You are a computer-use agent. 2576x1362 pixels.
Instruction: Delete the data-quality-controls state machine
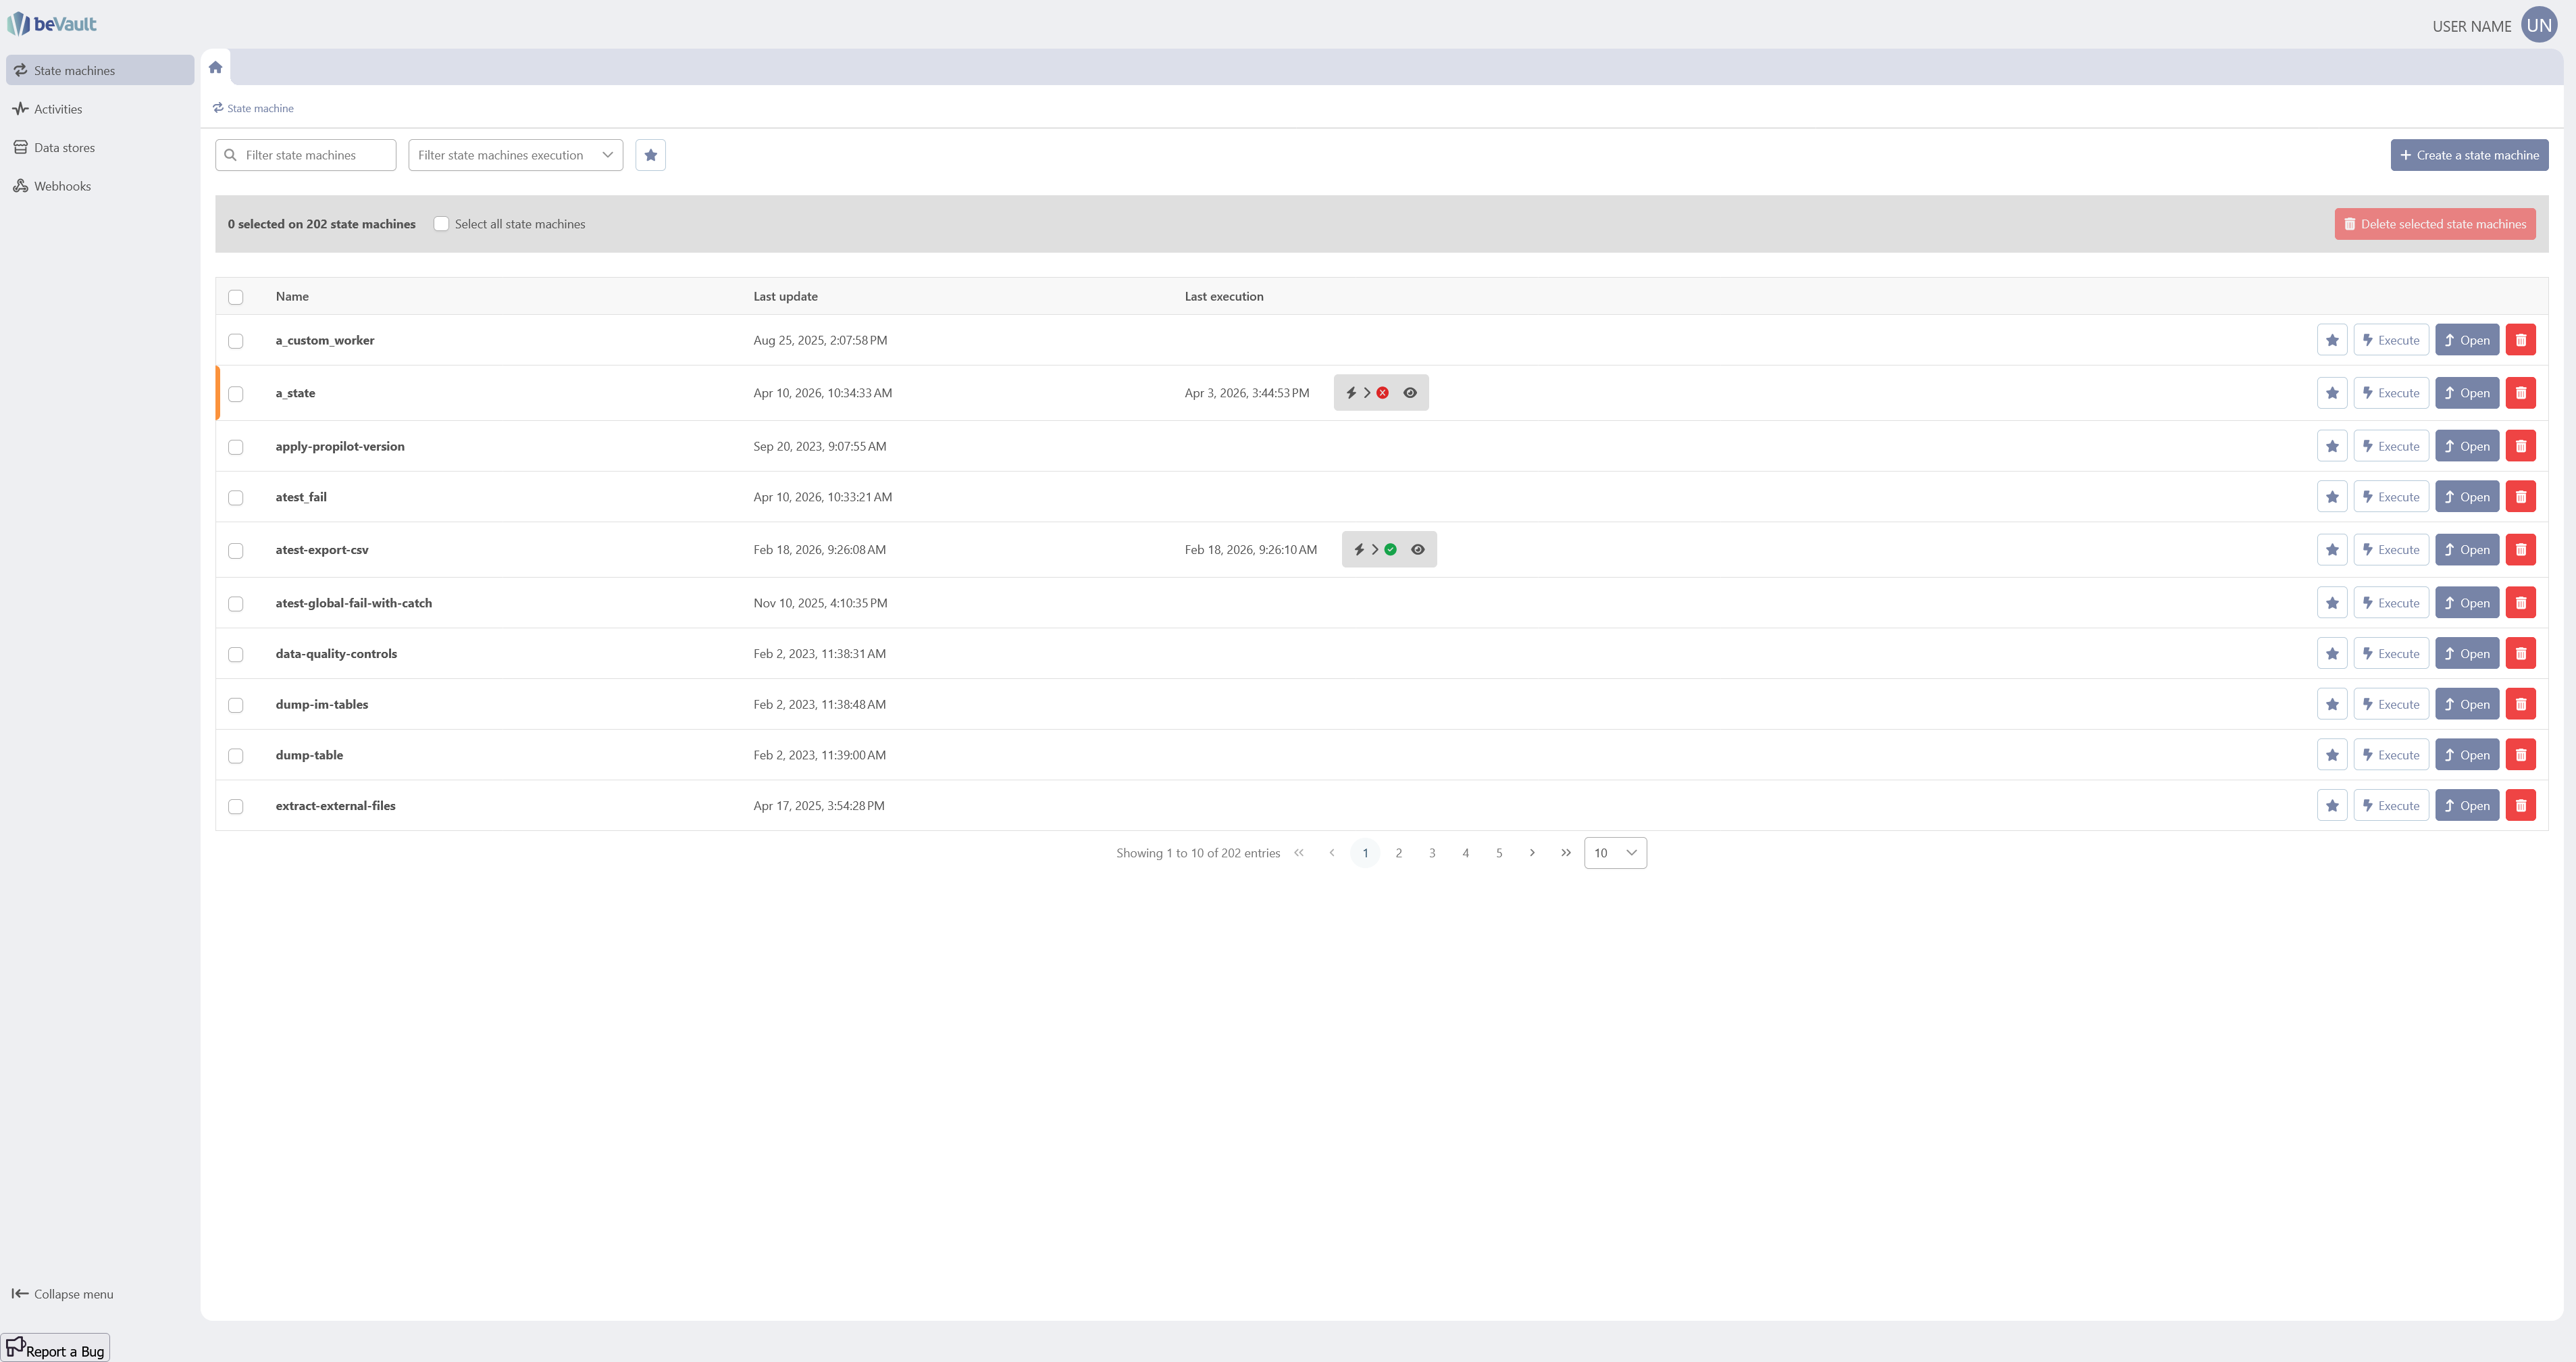(2521, 654)
